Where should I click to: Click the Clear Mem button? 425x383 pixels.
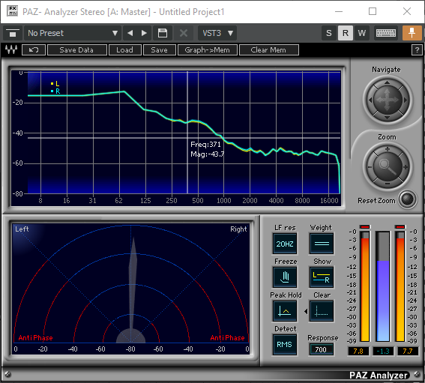tap(269, 50)
